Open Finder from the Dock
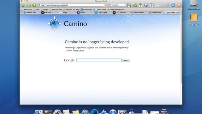The width and height of the screenshot is (202, 114). [39, 112]
